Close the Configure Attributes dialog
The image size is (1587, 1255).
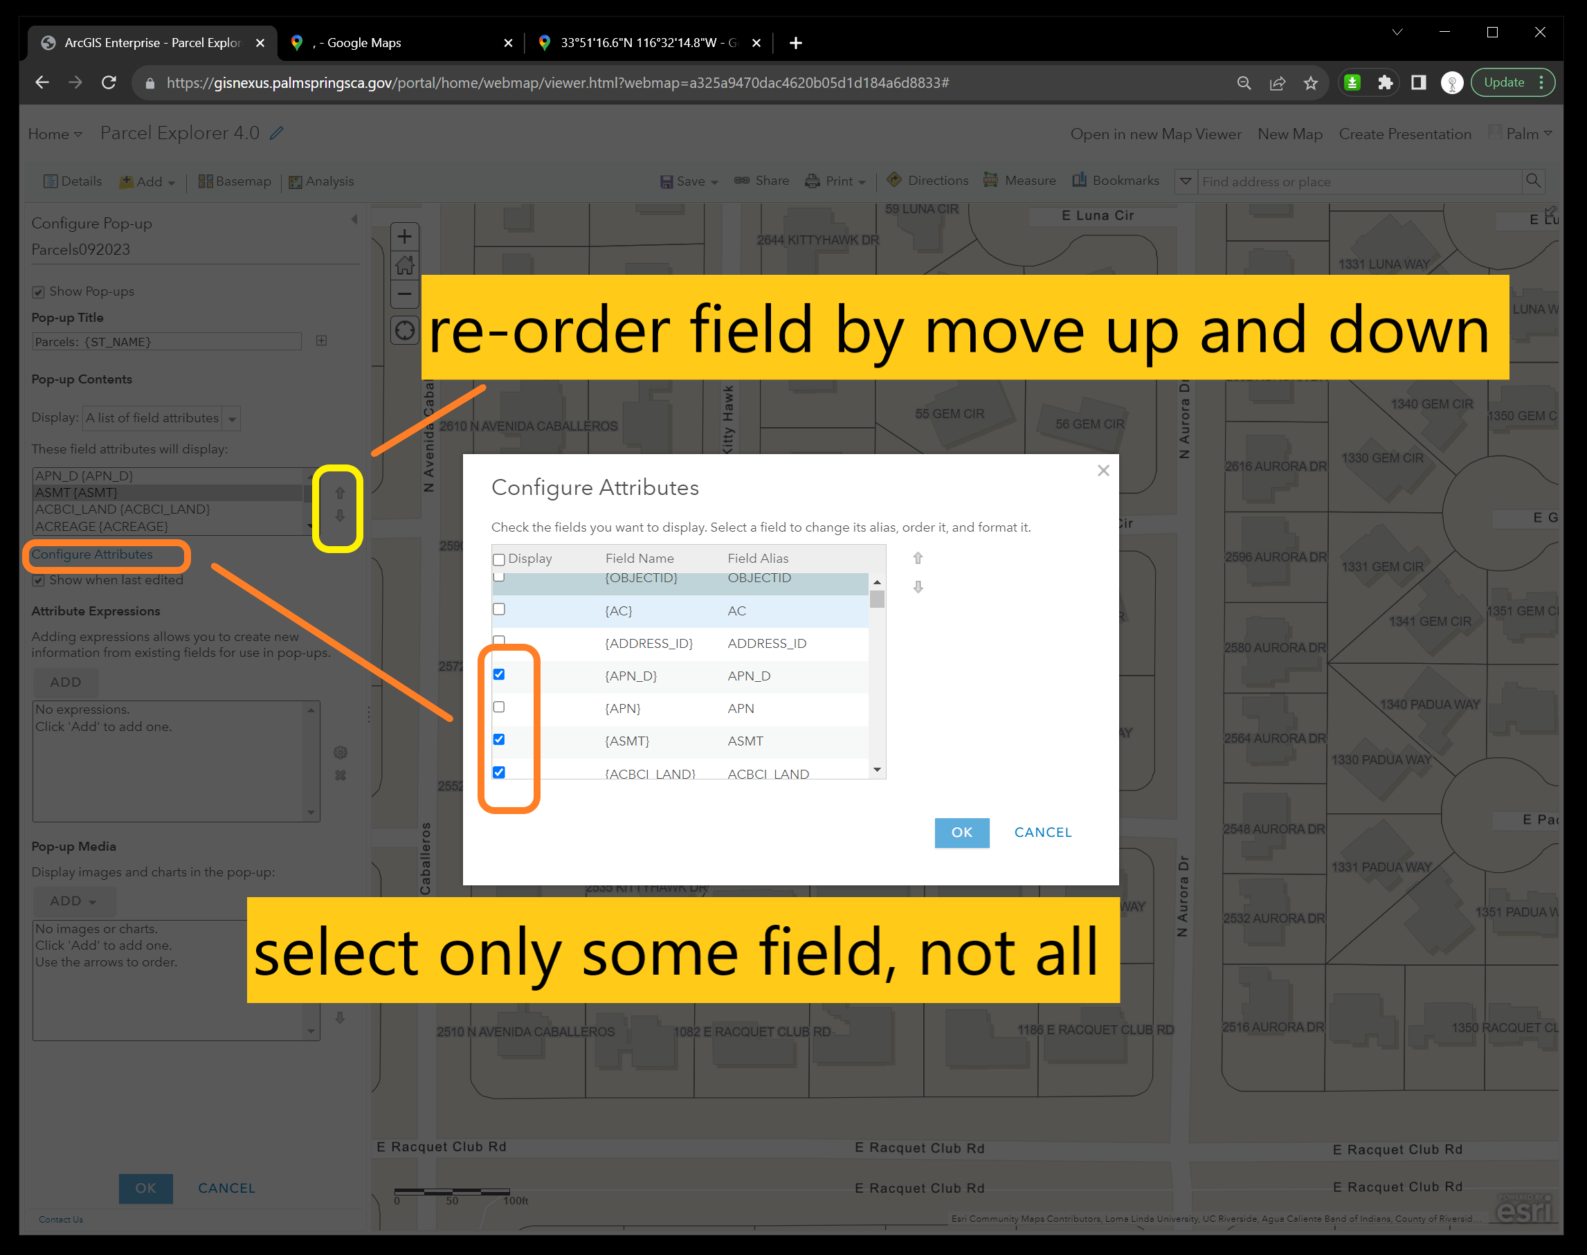(1103, 470)
